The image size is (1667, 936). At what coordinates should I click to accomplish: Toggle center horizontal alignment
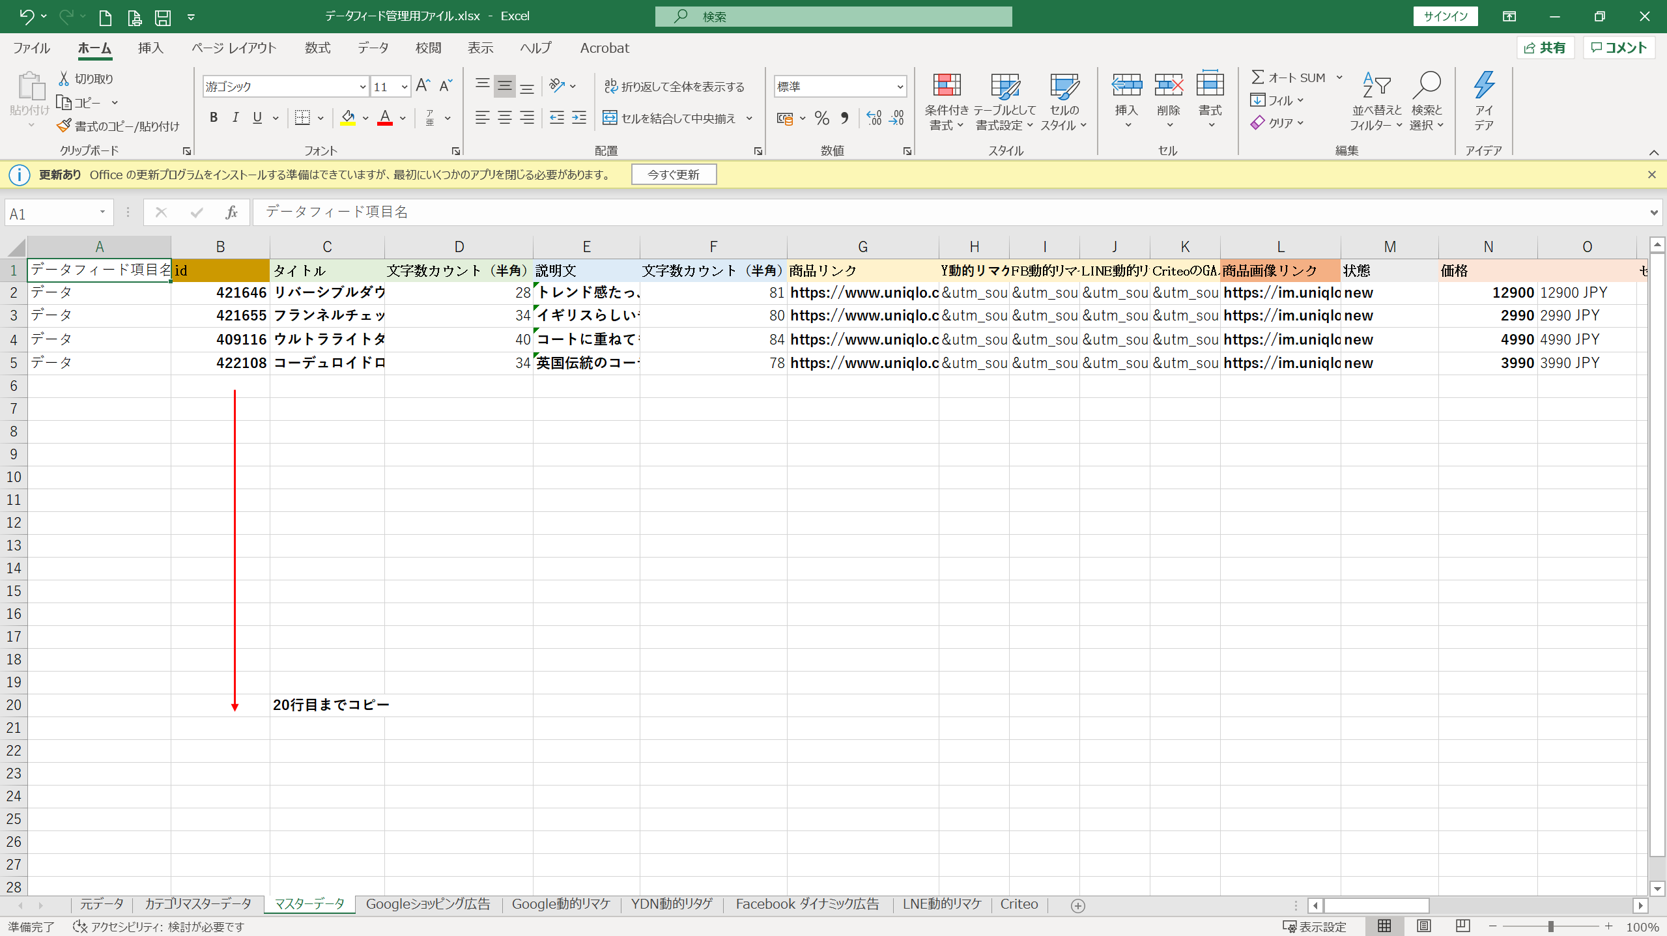click(x=505, y=118)
